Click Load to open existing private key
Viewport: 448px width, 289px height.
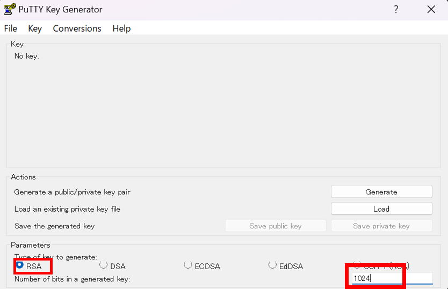tap(381, 209)
